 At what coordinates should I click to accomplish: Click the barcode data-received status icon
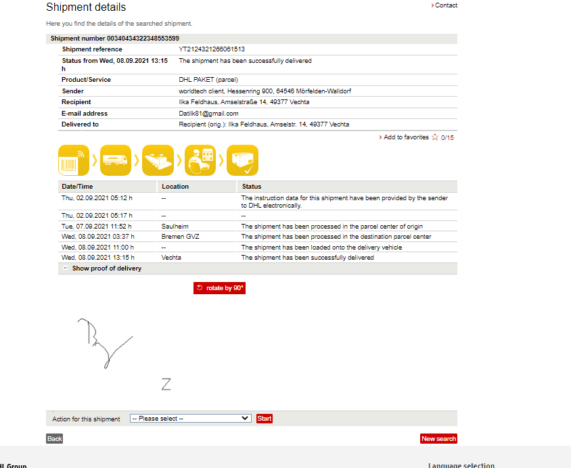pyautogui.click(x=74, y=161)
